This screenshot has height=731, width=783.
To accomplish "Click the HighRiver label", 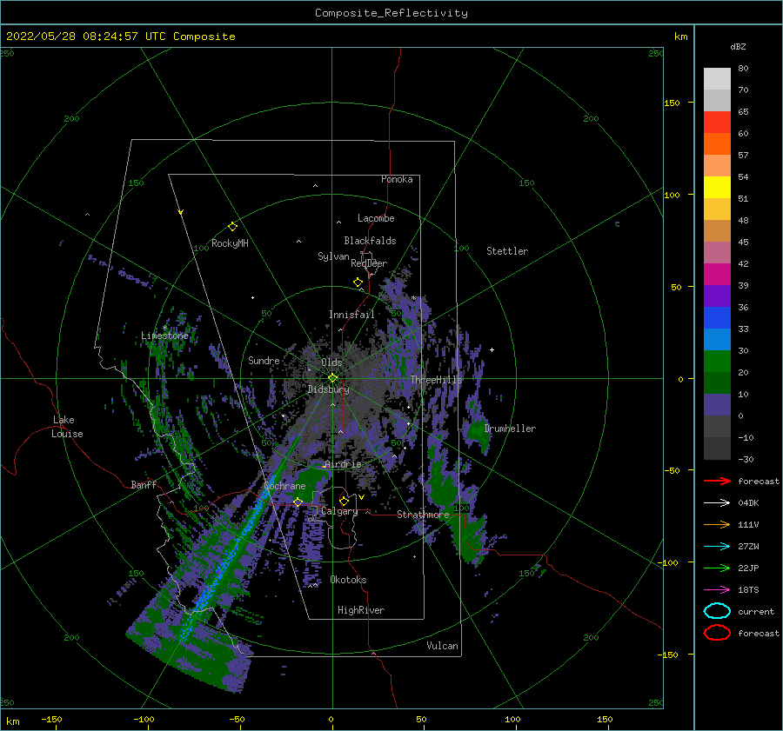I will coord(361,610).
